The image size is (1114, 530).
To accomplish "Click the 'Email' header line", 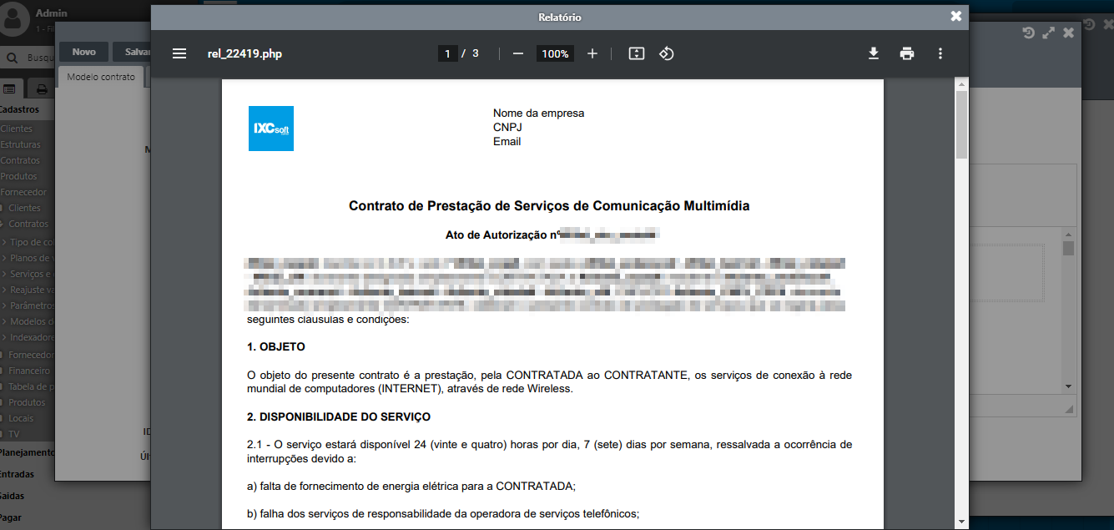I will click(x=507, y=141).
